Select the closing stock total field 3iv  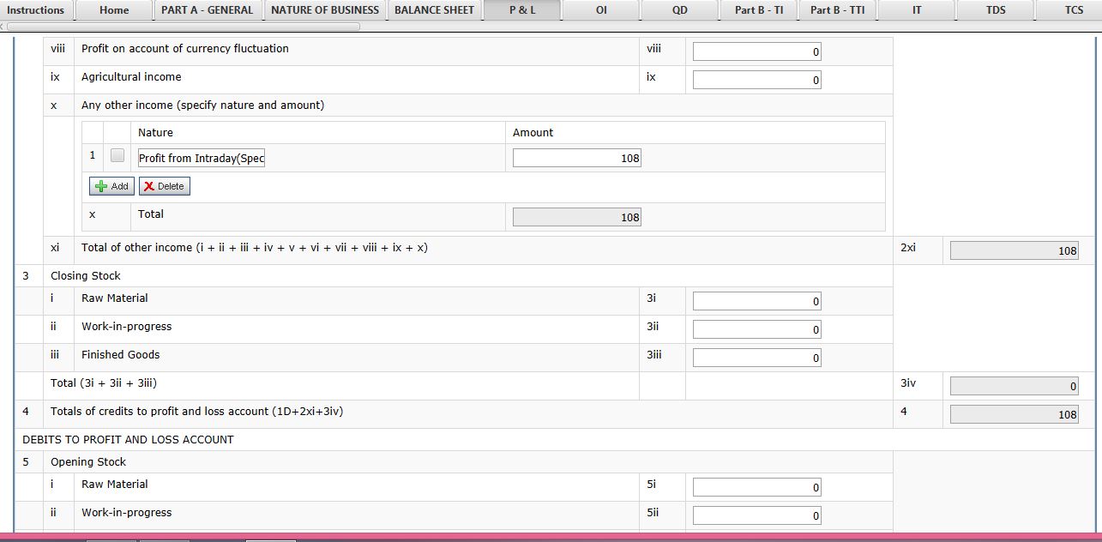pyautogui.click(x=1015, y=386)
